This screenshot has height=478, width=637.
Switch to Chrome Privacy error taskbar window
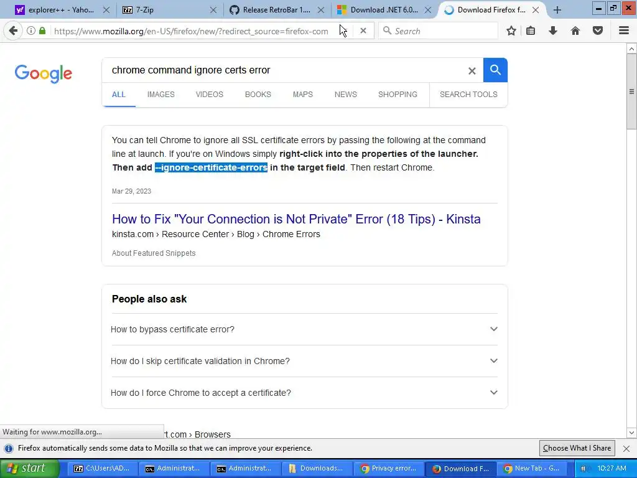coord(388,469)
